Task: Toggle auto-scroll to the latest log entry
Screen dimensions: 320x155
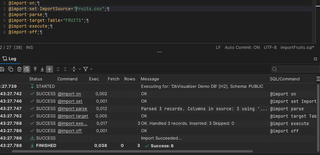Action: 49,69
